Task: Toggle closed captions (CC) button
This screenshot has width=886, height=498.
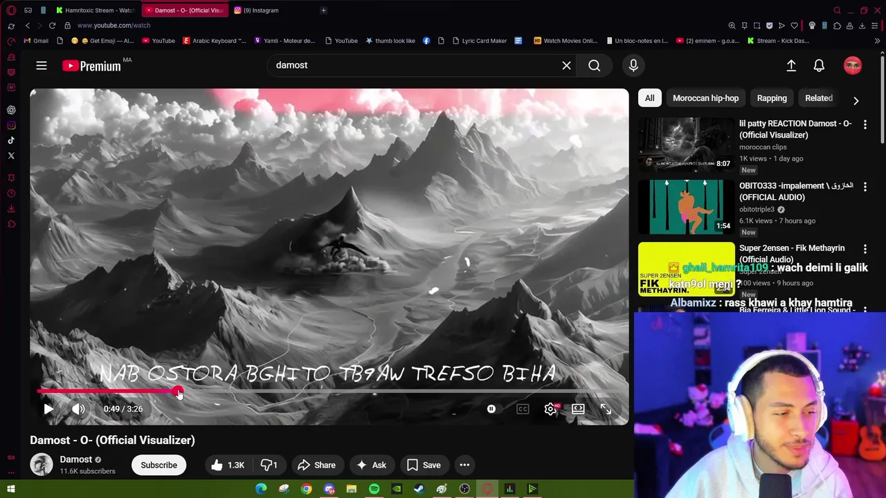Action: pyautogui.click(x=523, y=409)
